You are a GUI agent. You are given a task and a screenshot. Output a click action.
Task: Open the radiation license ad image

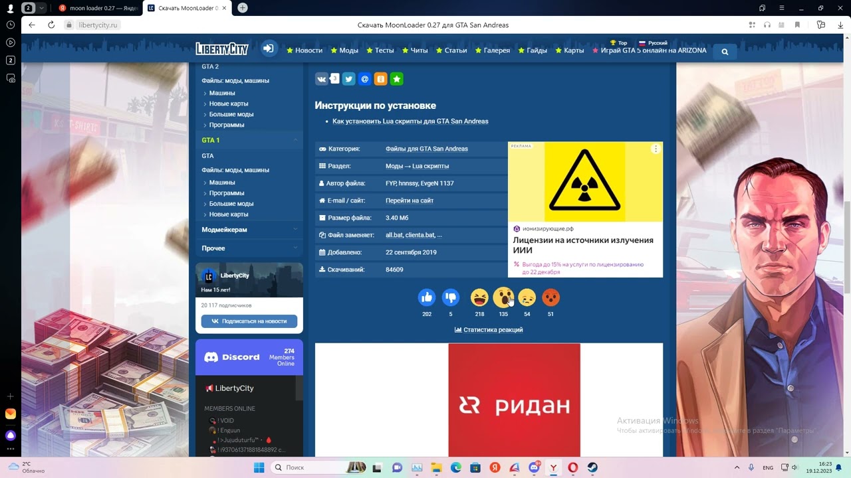pyautogui.click(x=585, y=182)
